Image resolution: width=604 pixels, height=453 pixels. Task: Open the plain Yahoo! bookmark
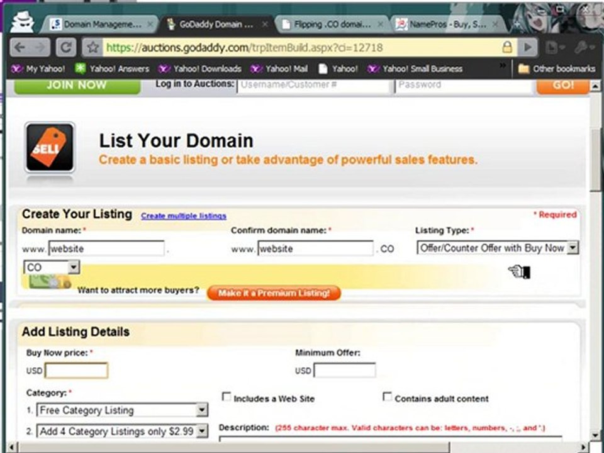[338, 69]
